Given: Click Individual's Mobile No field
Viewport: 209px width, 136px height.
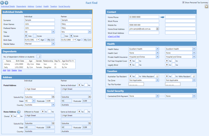Looking at the screenshot, I should [144, 25].
